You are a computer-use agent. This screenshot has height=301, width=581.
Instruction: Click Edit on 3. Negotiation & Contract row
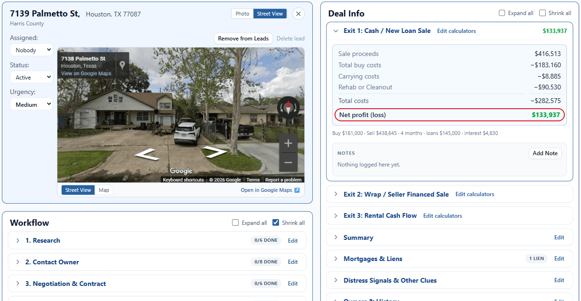click(x=293, y=284)
